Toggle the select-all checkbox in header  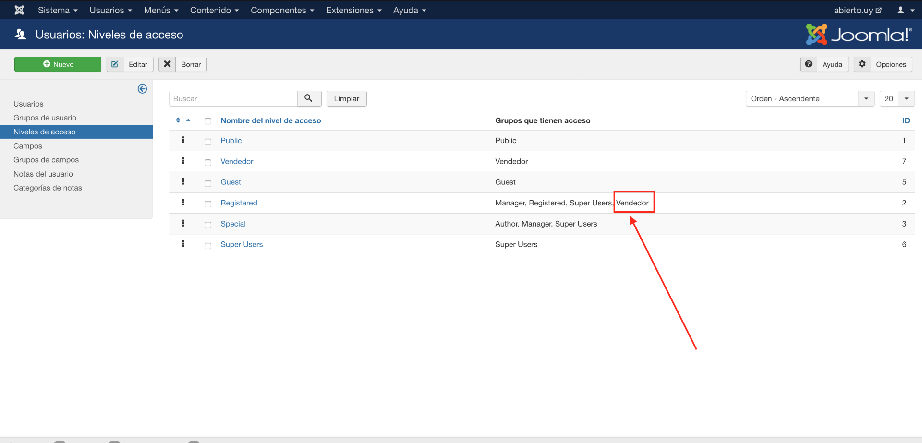pyautogui.click(x=208, y=121)
